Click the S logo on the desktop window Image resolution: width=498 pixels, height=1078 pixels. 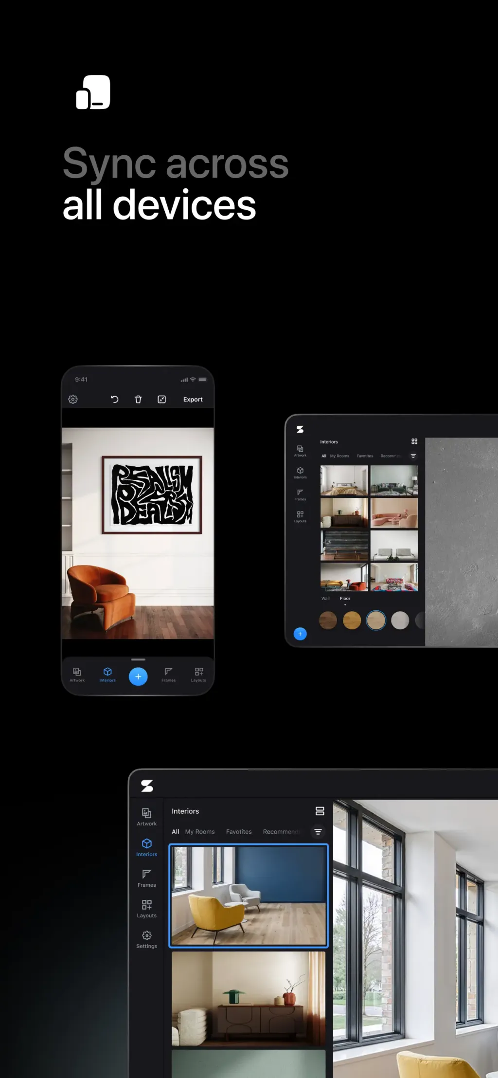147,786
